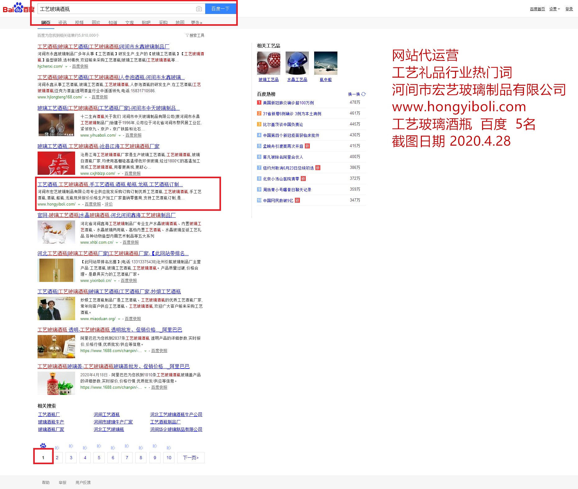
Task: Click the 帮助 footer link
Action: tap(46, 482)
